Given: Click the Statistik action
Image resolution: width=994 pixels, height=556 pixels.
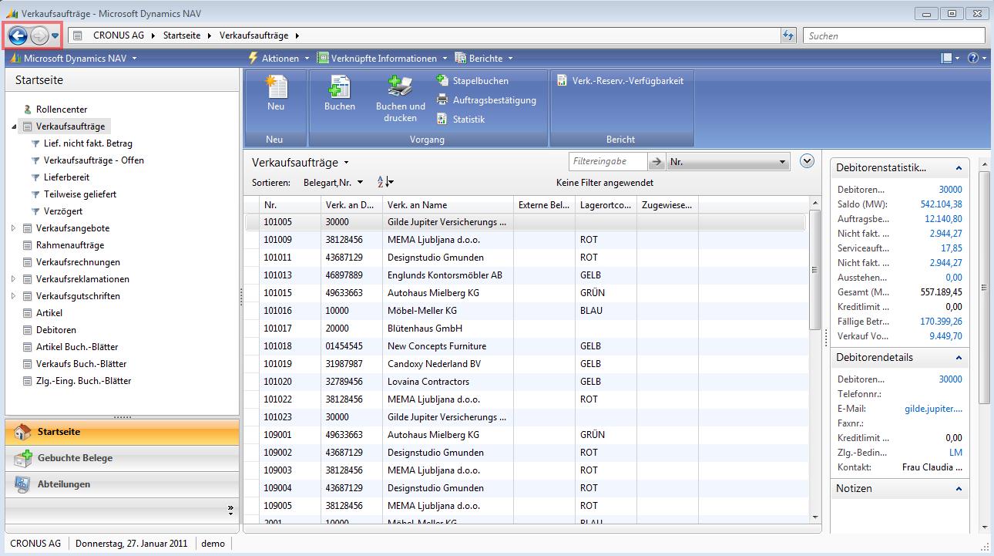Looking at the screenshot, I should tap(461, 119).
